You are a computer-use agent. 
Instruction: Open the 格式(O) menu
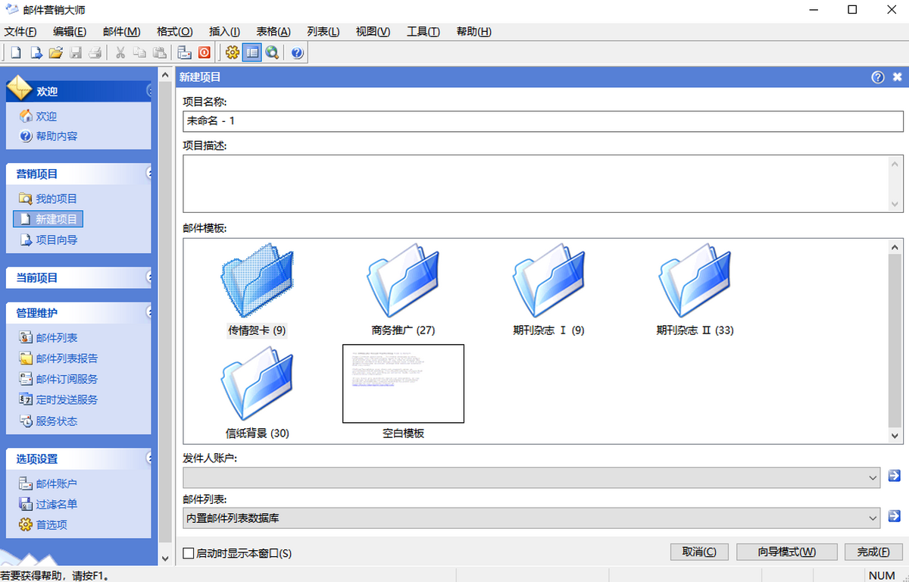(174, 32)
